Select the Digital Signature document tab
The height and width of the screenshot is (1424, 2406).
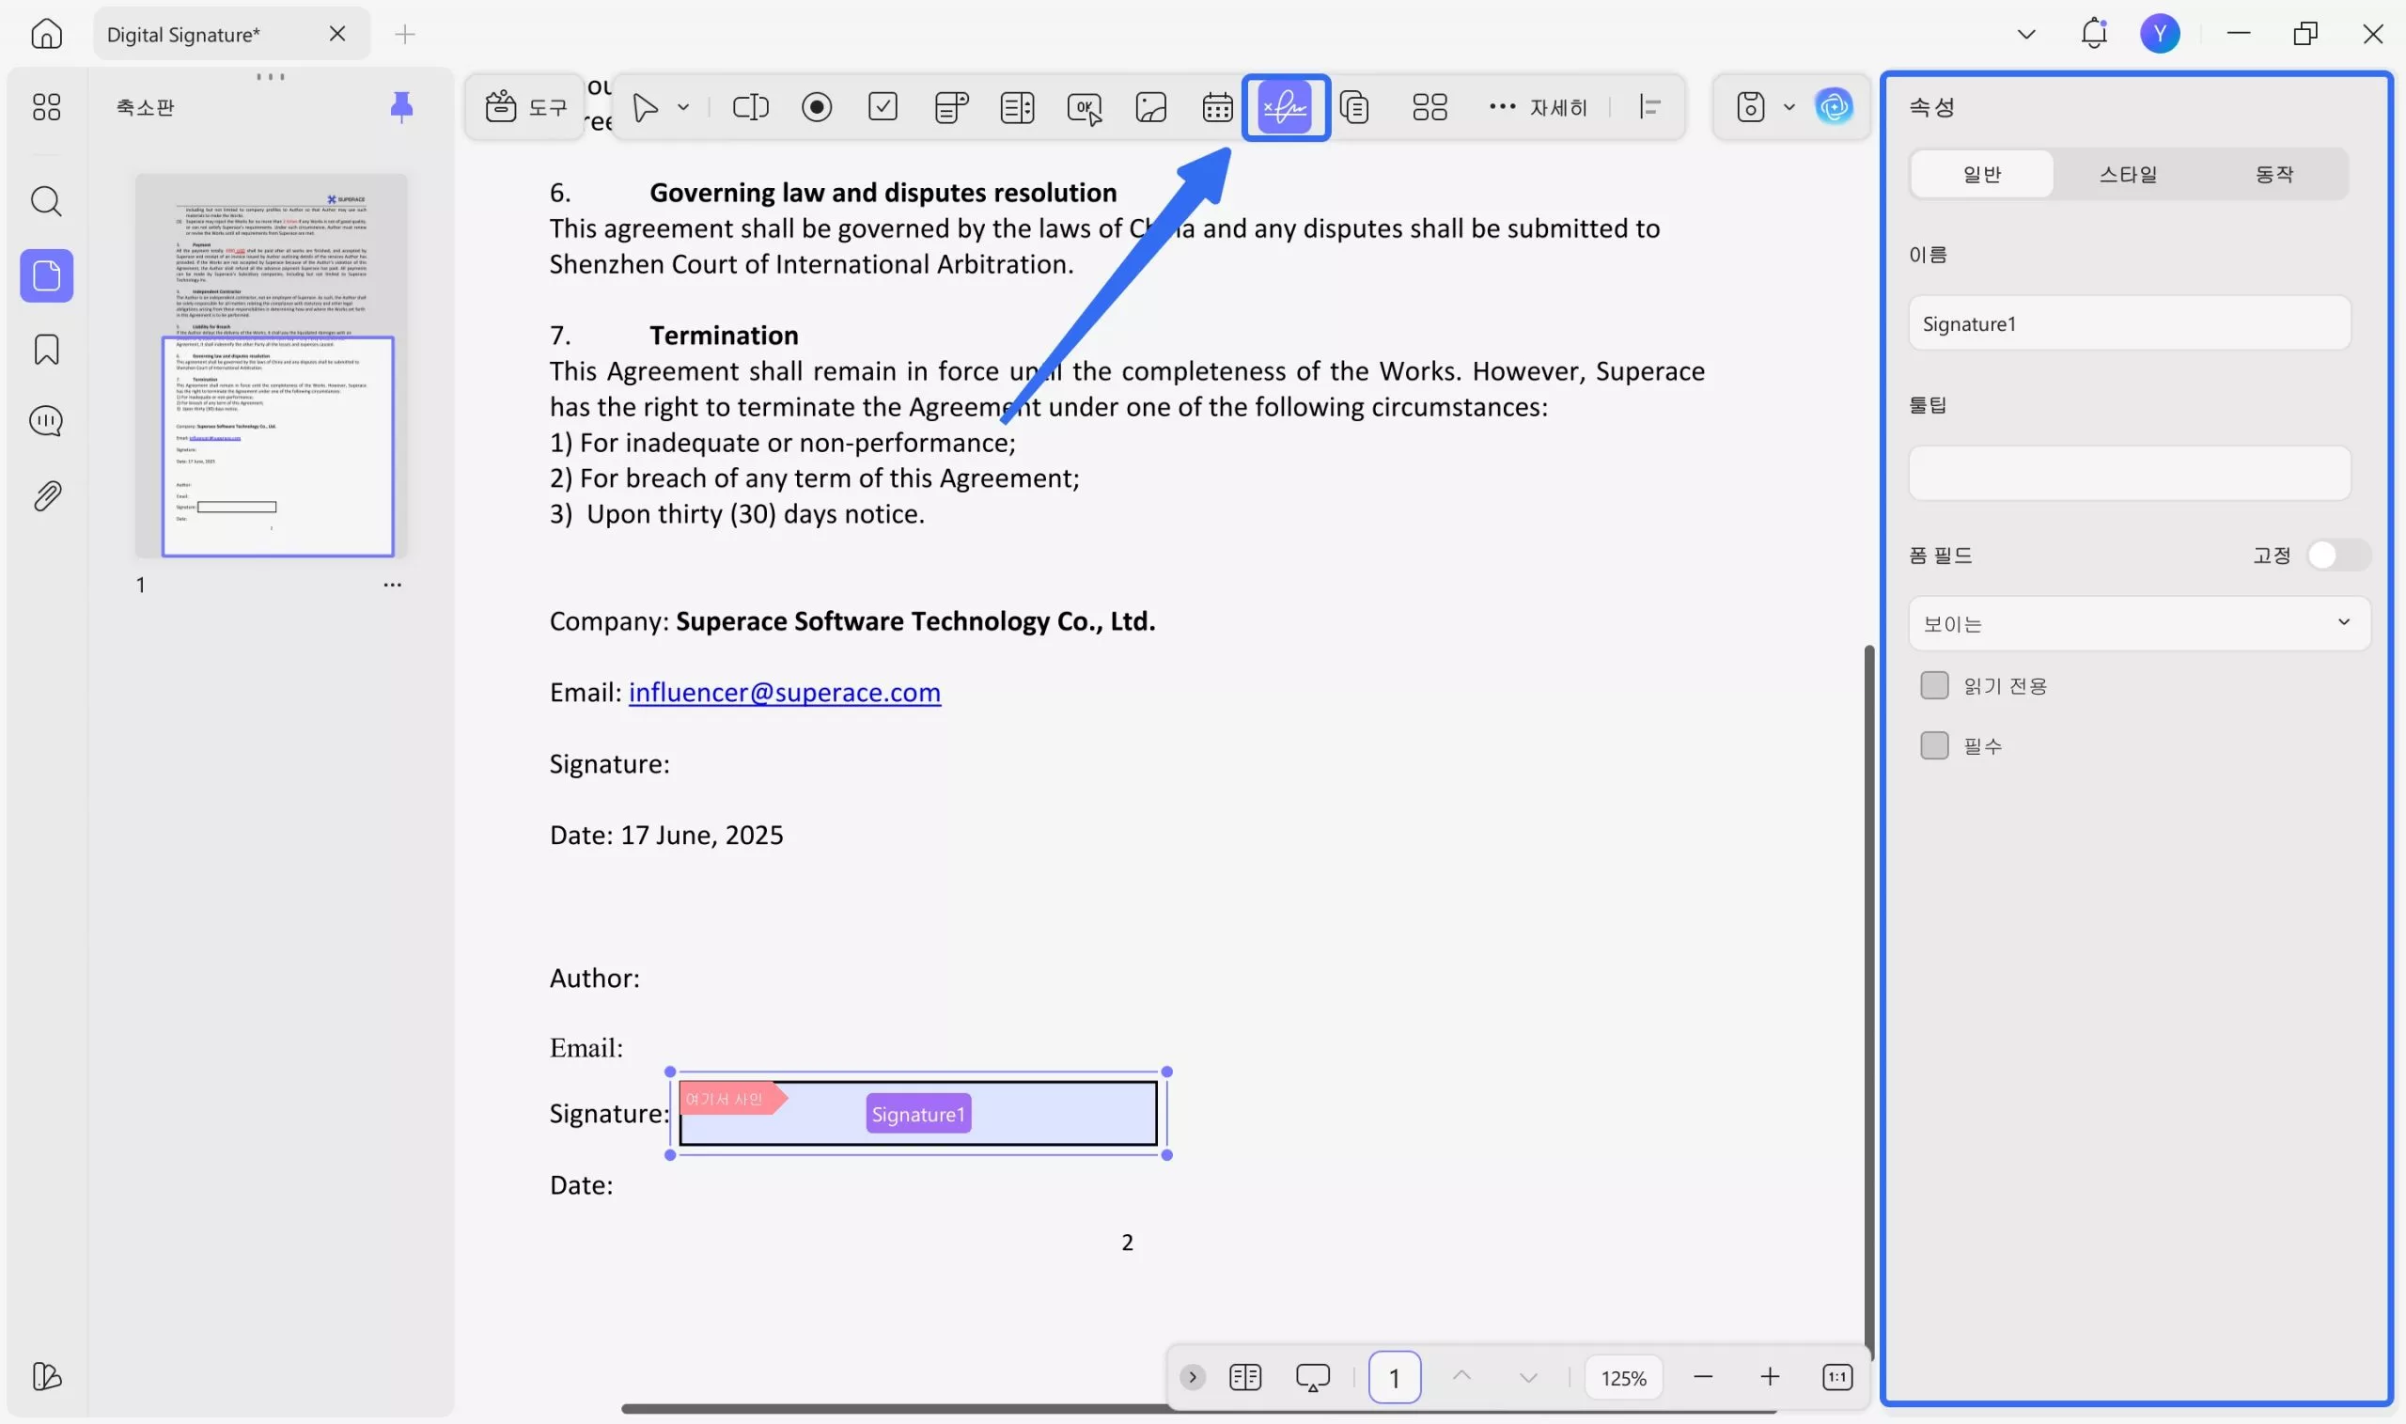(232, 35)
